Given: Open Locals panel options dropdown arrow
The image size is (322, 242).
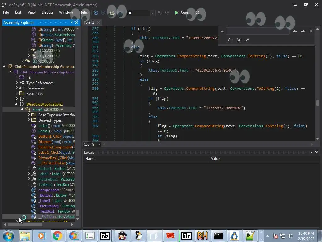Looking at the screenshot, I should click(311, 152).
